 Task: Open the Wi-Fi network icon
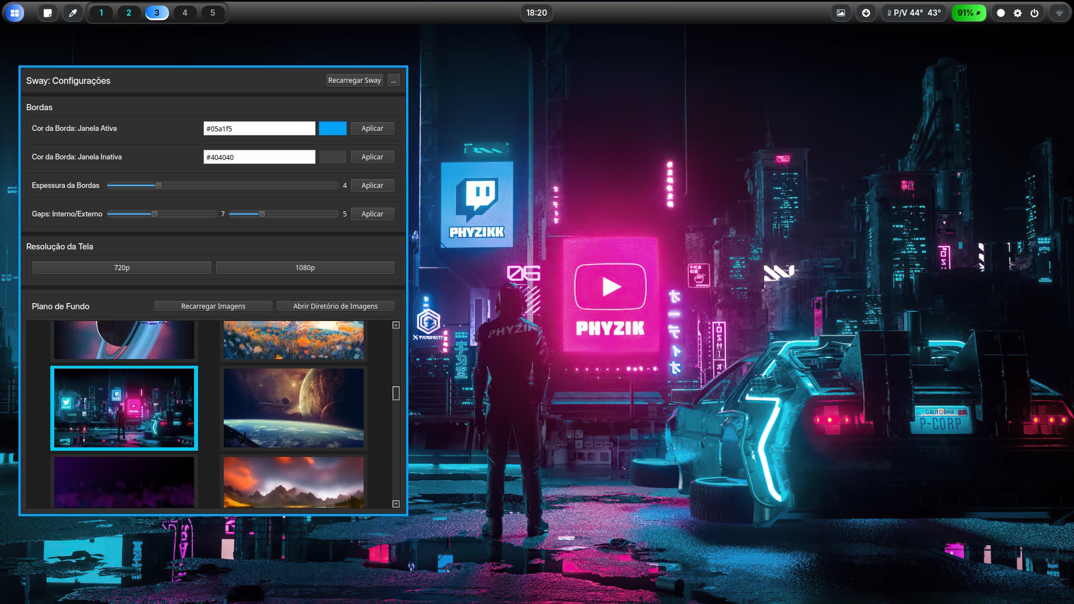click(x=1059, y=13)
